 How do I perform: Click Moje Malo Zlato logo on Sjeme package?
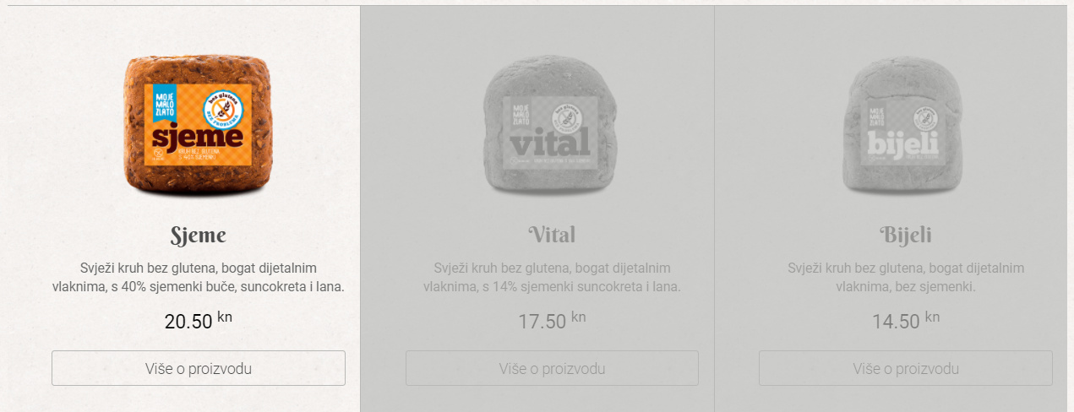tap(164, 106)
